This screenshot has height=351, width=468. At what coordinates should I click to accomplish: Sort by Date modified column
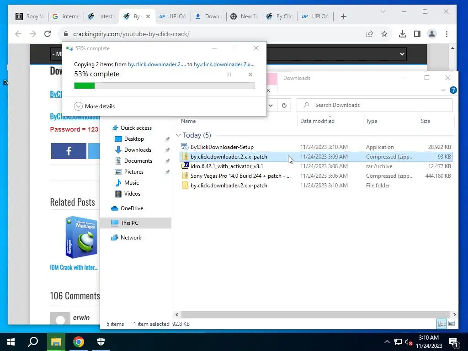(x=317, y=121)
